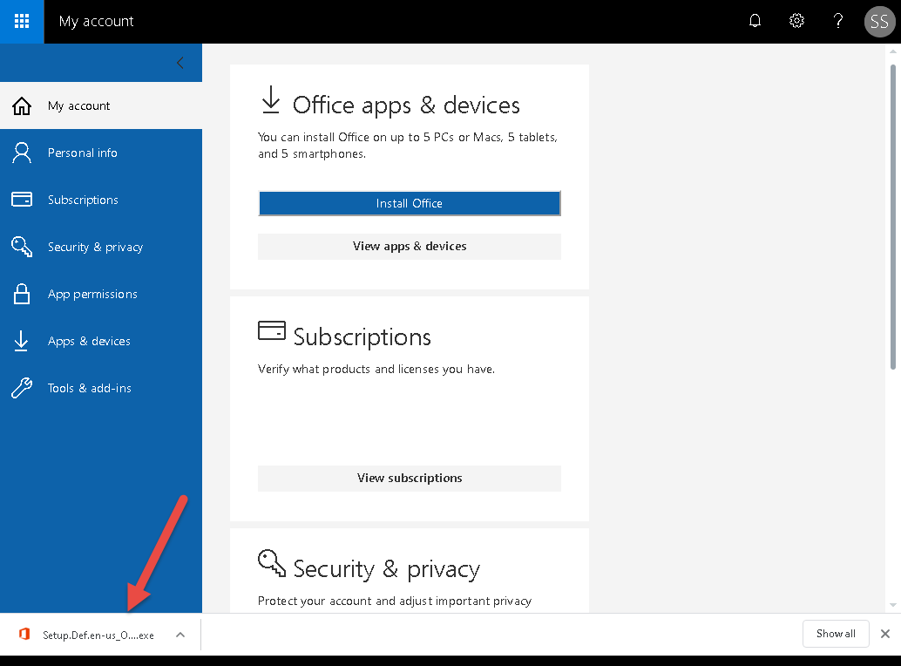Collapse the sidebar navigation chevron
The image size is (901, 666).
click(x=180, y=63)
